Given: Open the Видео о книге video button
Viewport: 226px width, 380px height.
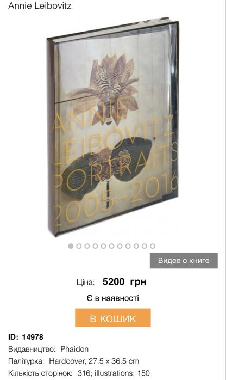Looking at the screenshot, I should pos(184,261).
